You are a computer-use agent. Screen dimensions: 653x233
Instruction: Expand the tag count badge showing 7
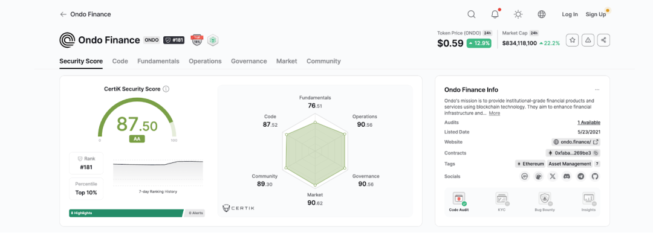[597, 164]
